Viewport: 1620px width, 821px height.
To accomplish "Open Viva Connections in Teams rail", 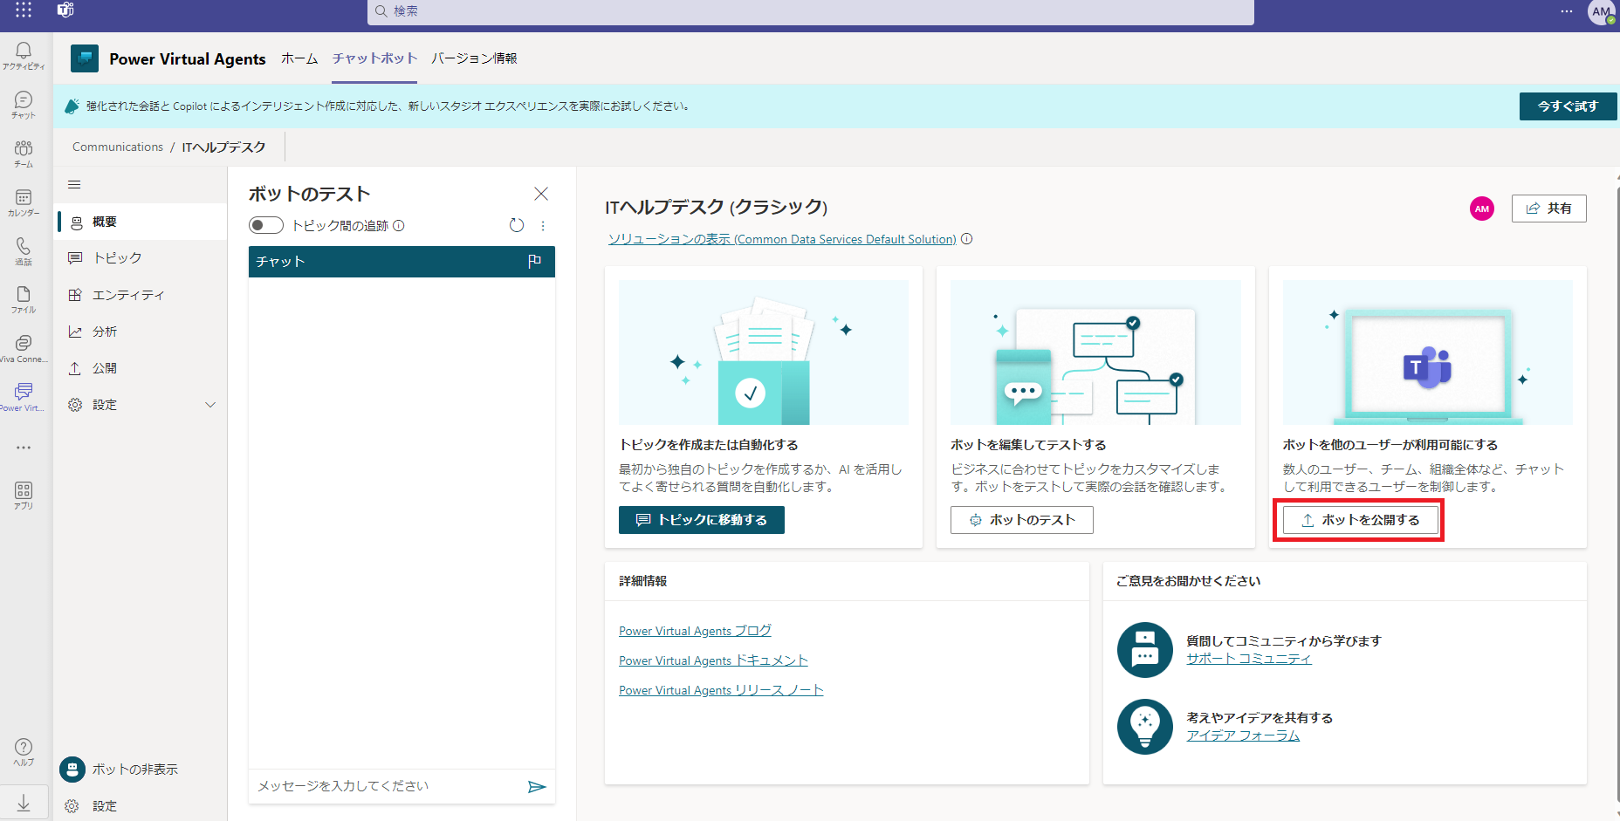I will [24, 348].
